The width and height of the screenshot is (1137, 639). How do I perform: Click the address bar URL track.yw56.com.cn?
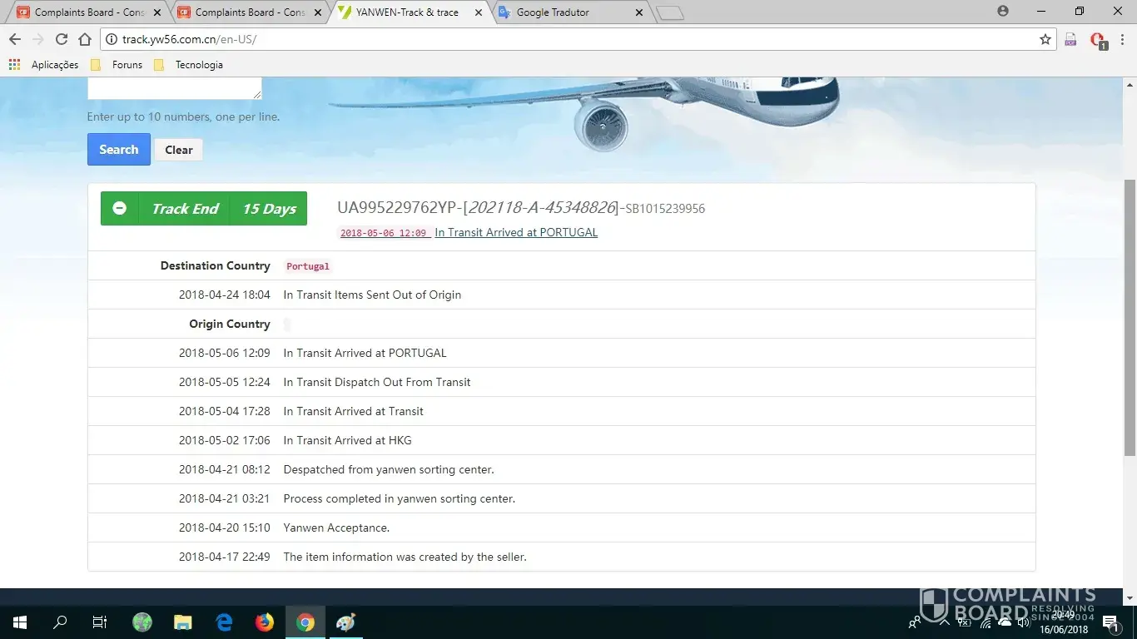[189, 39]
